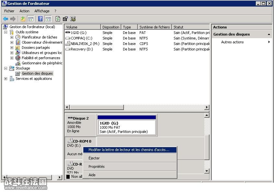Click the Services et applications icon

click(x=12, y=79)
